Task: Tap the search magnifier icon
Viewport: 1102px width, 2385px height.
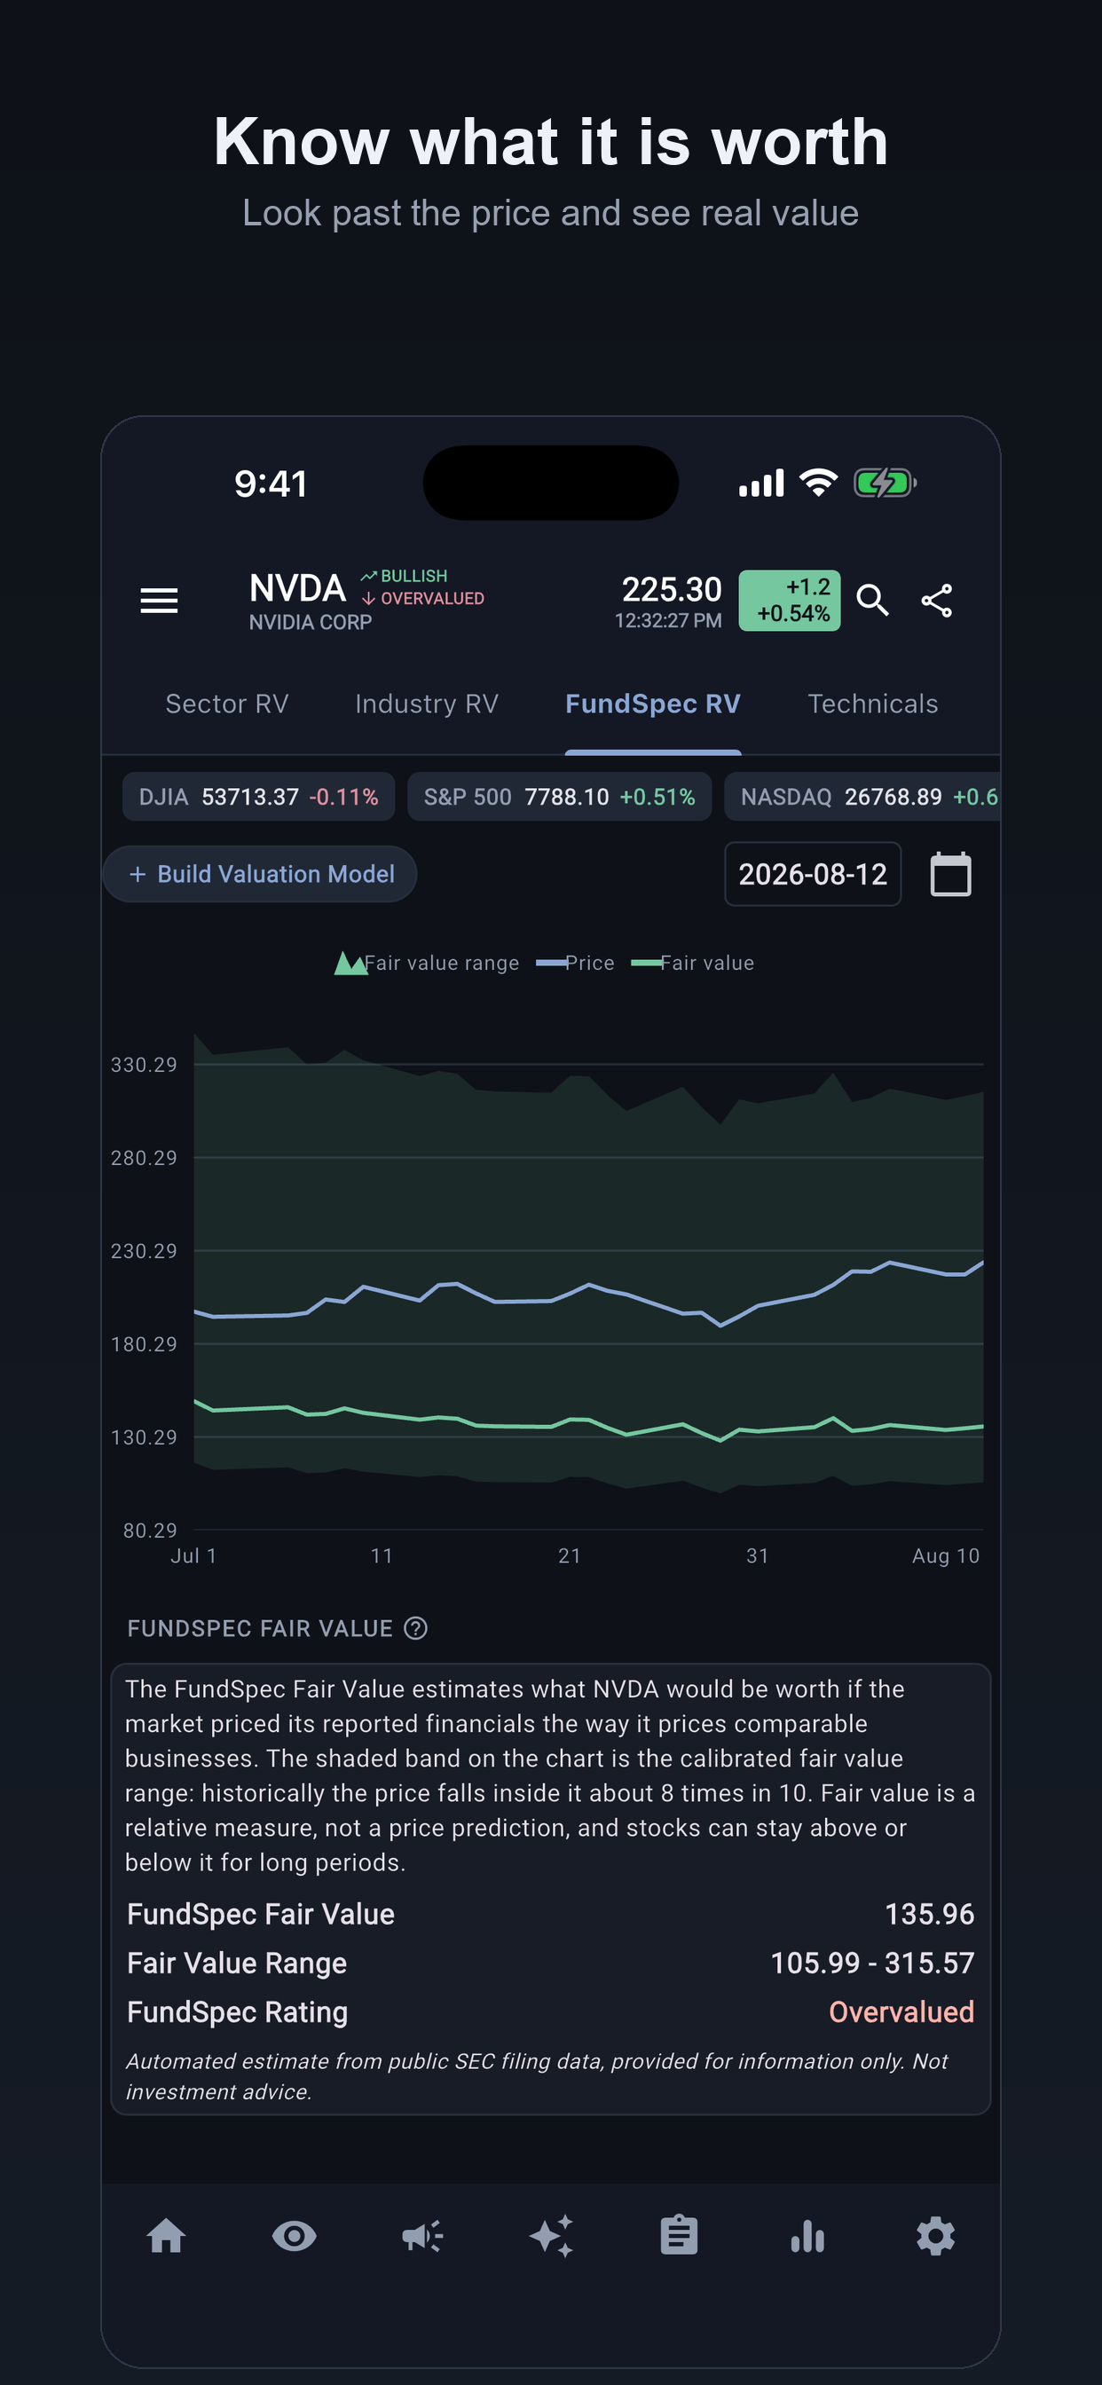Action: pyautogui.click(x=872, y=601)
